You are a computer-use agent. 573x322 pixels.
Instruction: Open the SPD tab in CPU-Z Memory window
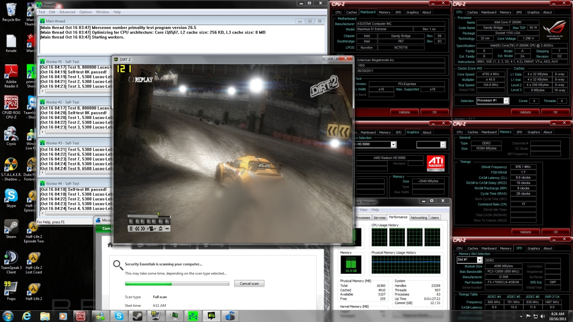click(519, 132)
